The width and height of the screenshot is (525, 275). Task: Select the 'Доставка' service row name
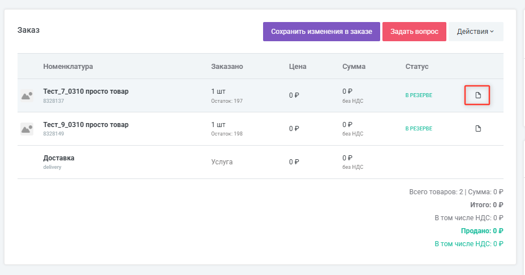point(59,158)
